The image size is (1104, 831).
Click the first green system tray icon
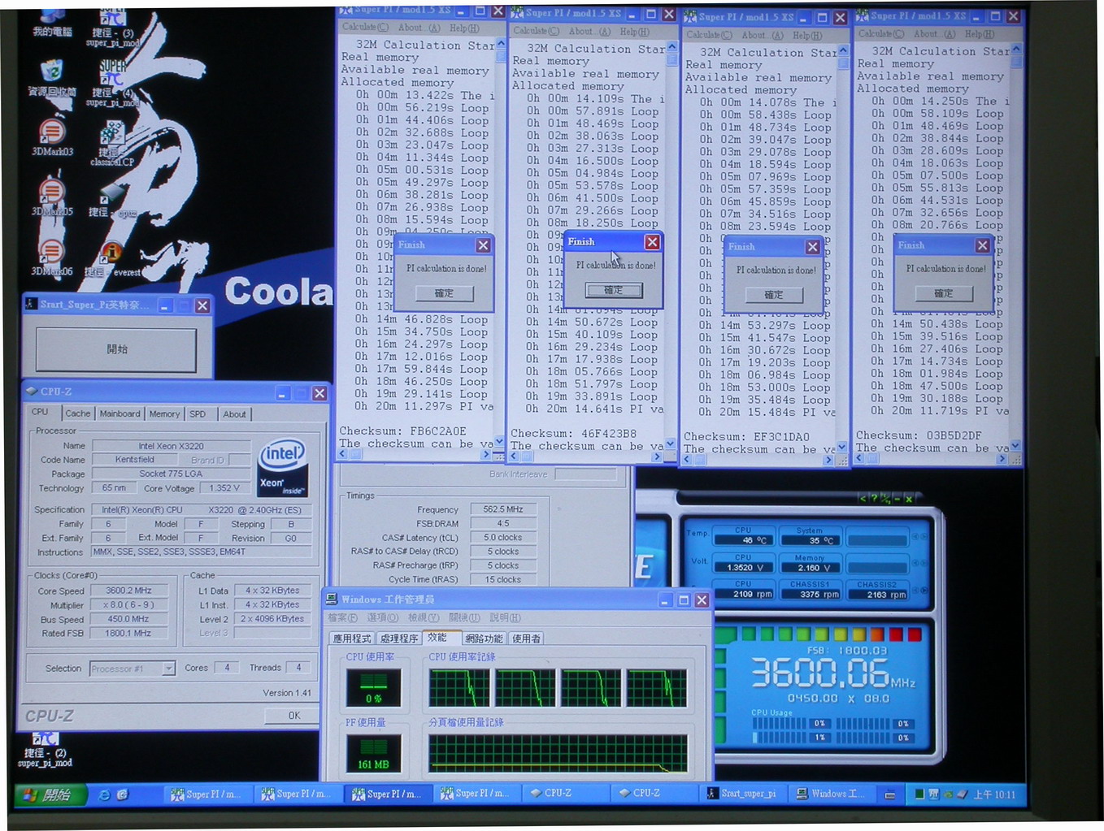919,794
